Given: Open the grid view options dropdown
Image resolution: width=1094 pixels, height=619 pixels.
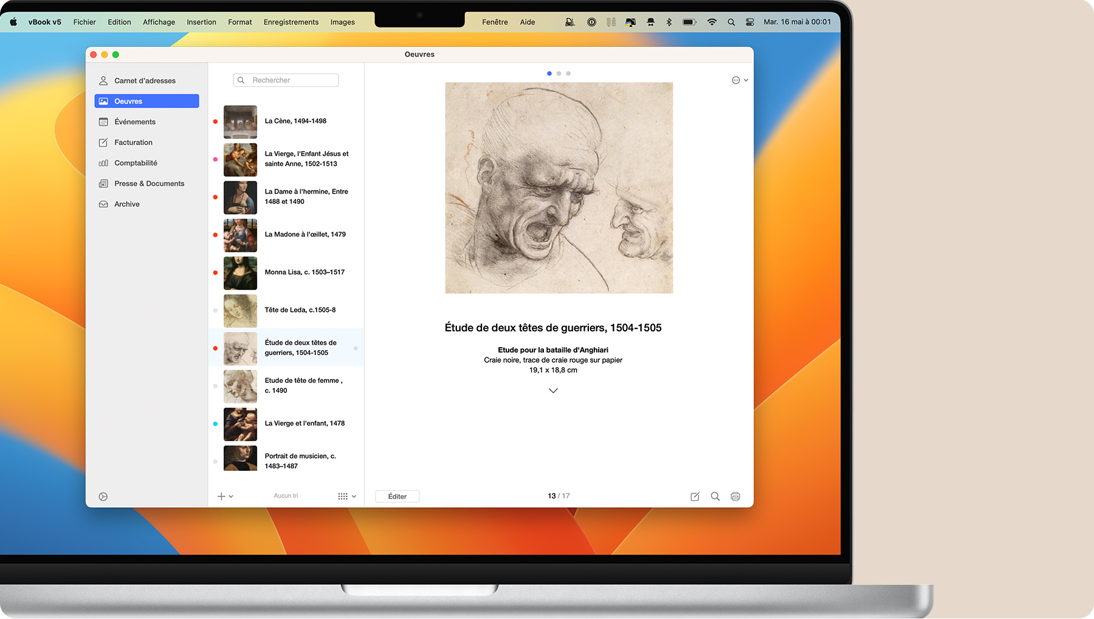Looking at the screenshot, I should (347, 496).
